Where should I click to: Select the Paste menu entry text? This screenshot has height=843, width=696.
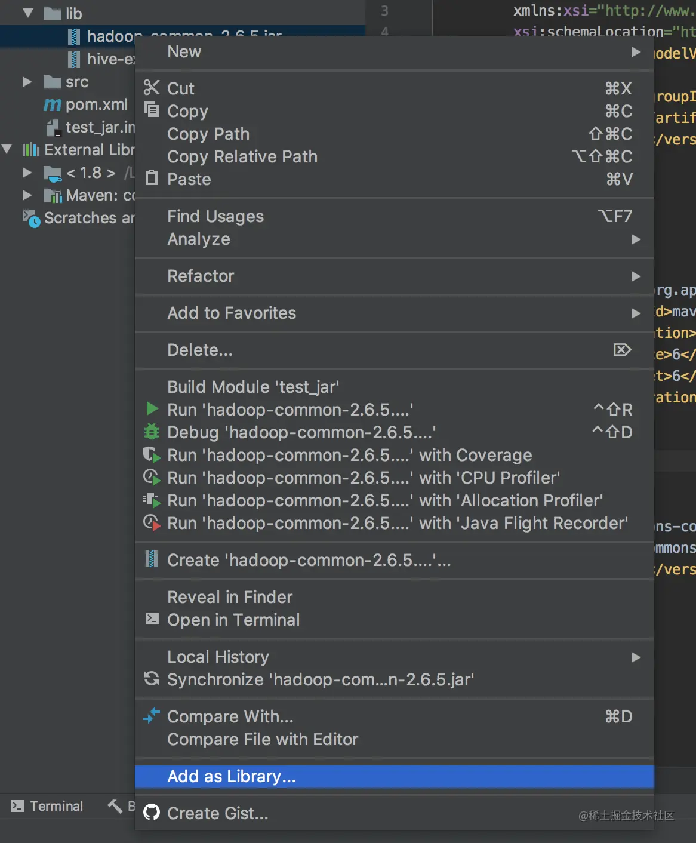point(189,179)
